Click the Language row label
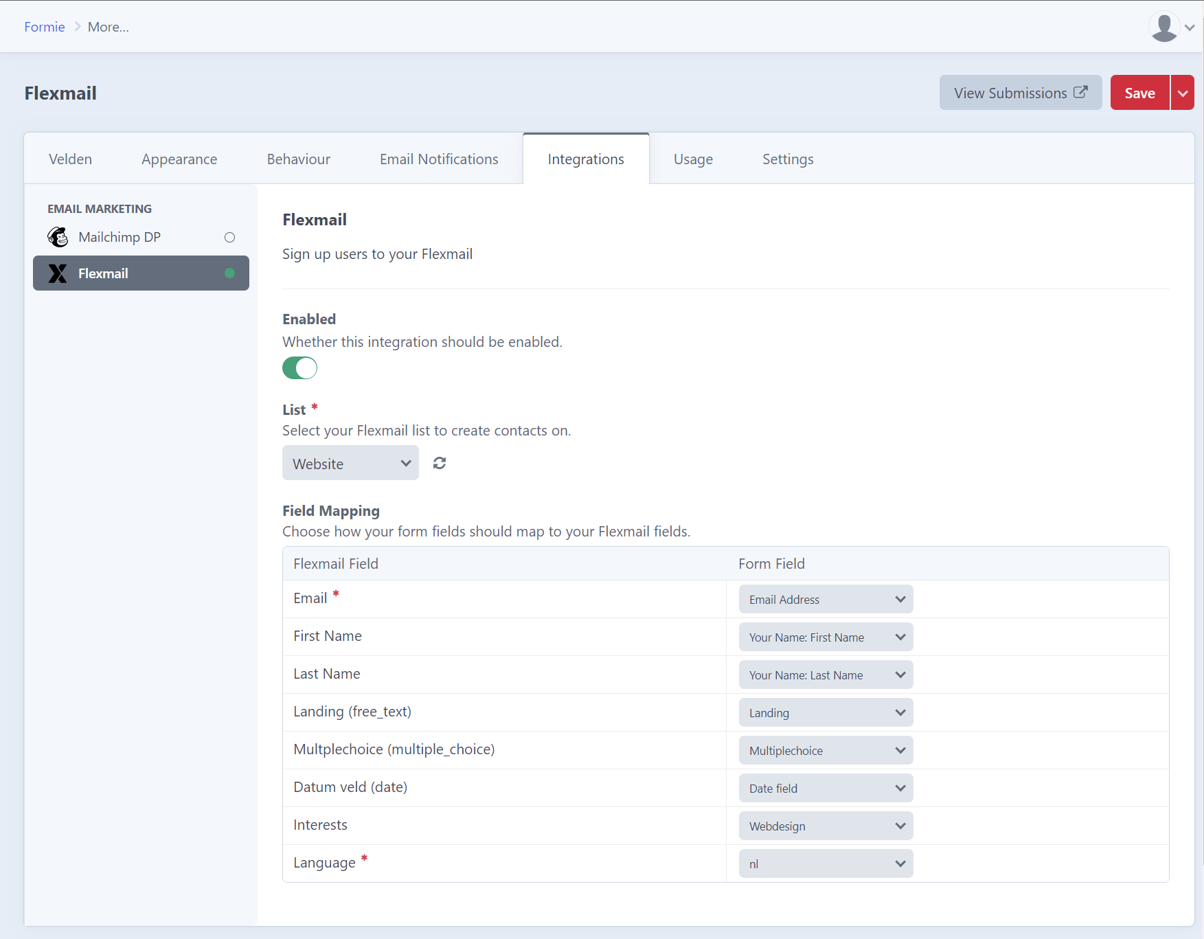 324,863
